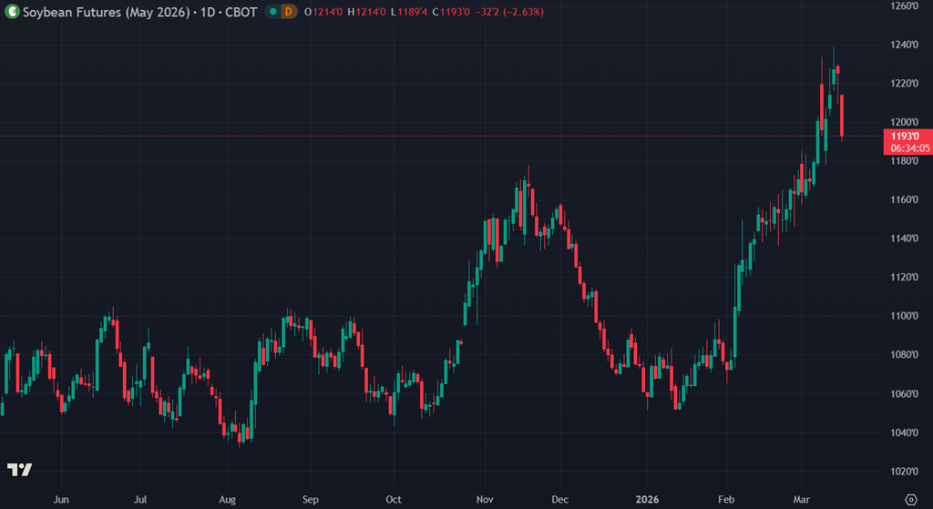Click the green soybean symbol logo
This screenshot has height=509, width=933.
[x=10, y=11]
